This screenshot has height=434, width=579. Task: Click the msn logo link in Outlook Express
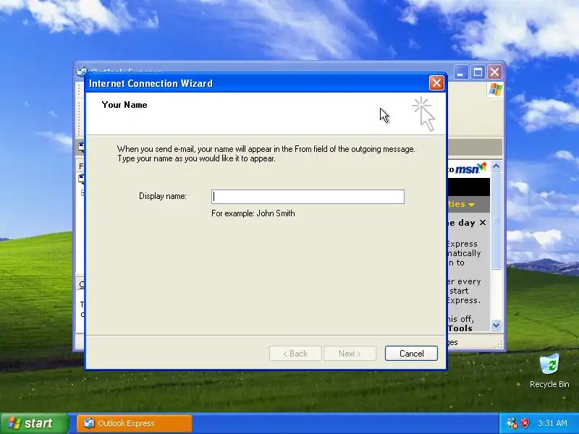470,169
